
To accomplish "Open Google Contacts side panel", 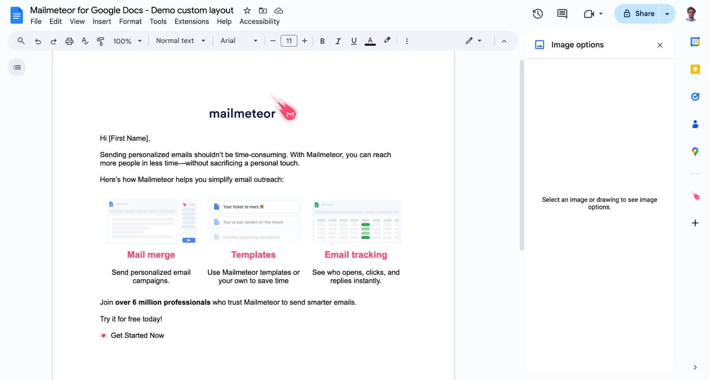I will point(695,124).
